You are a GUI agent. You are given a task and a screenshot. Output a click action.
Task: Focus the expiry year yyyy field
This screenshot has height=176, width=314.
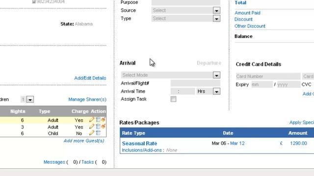tap(288, 85)
